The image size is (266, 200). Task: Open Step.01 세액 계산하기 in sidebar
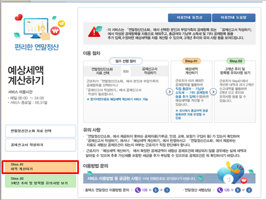(x=40, y=167)
